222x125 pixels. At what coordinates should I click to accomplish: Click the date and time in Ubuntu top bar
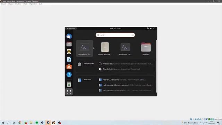pos(115,28)
